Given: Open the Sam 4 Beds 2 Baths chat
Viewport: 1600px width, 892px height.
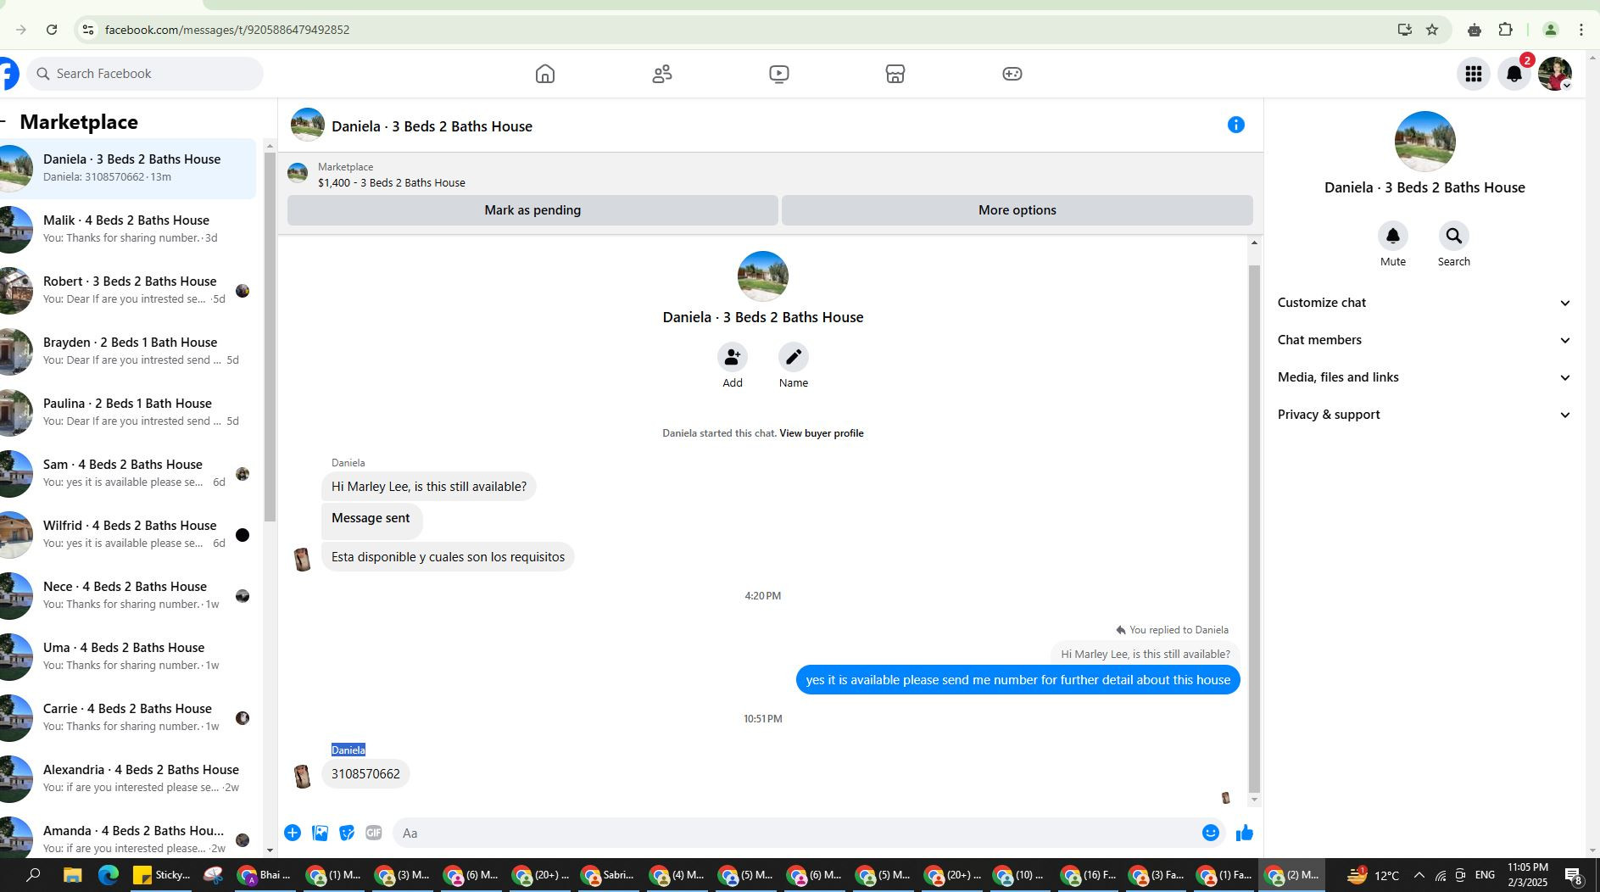Looking at the screenshot, I should click(x=127, y=473).
